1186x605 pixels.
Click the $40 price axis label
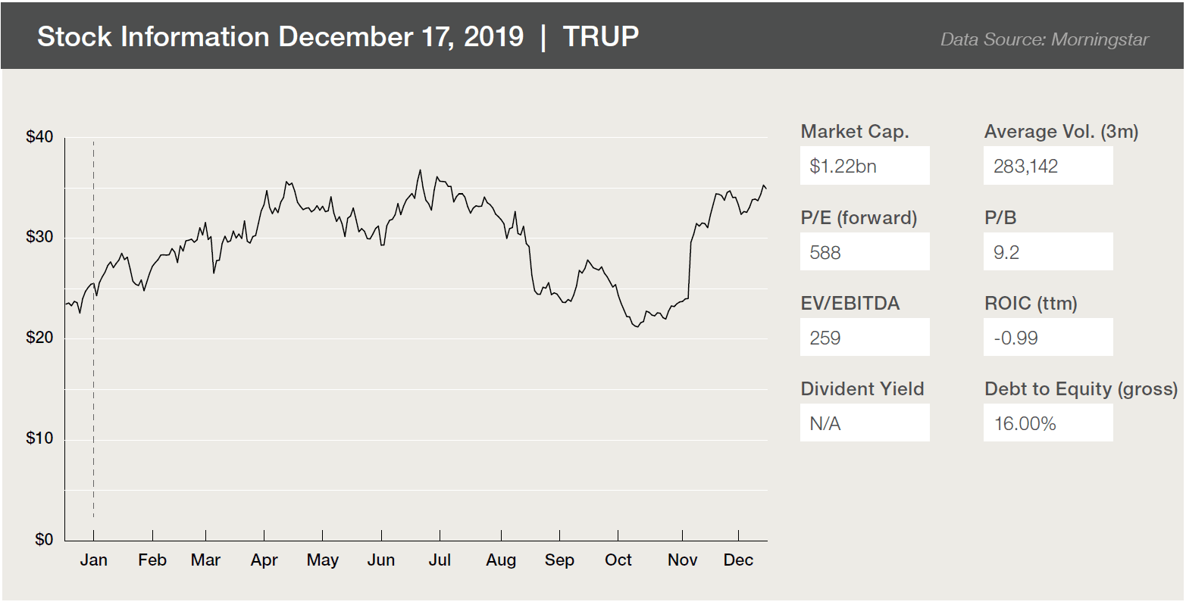click(x=39, y=137)
